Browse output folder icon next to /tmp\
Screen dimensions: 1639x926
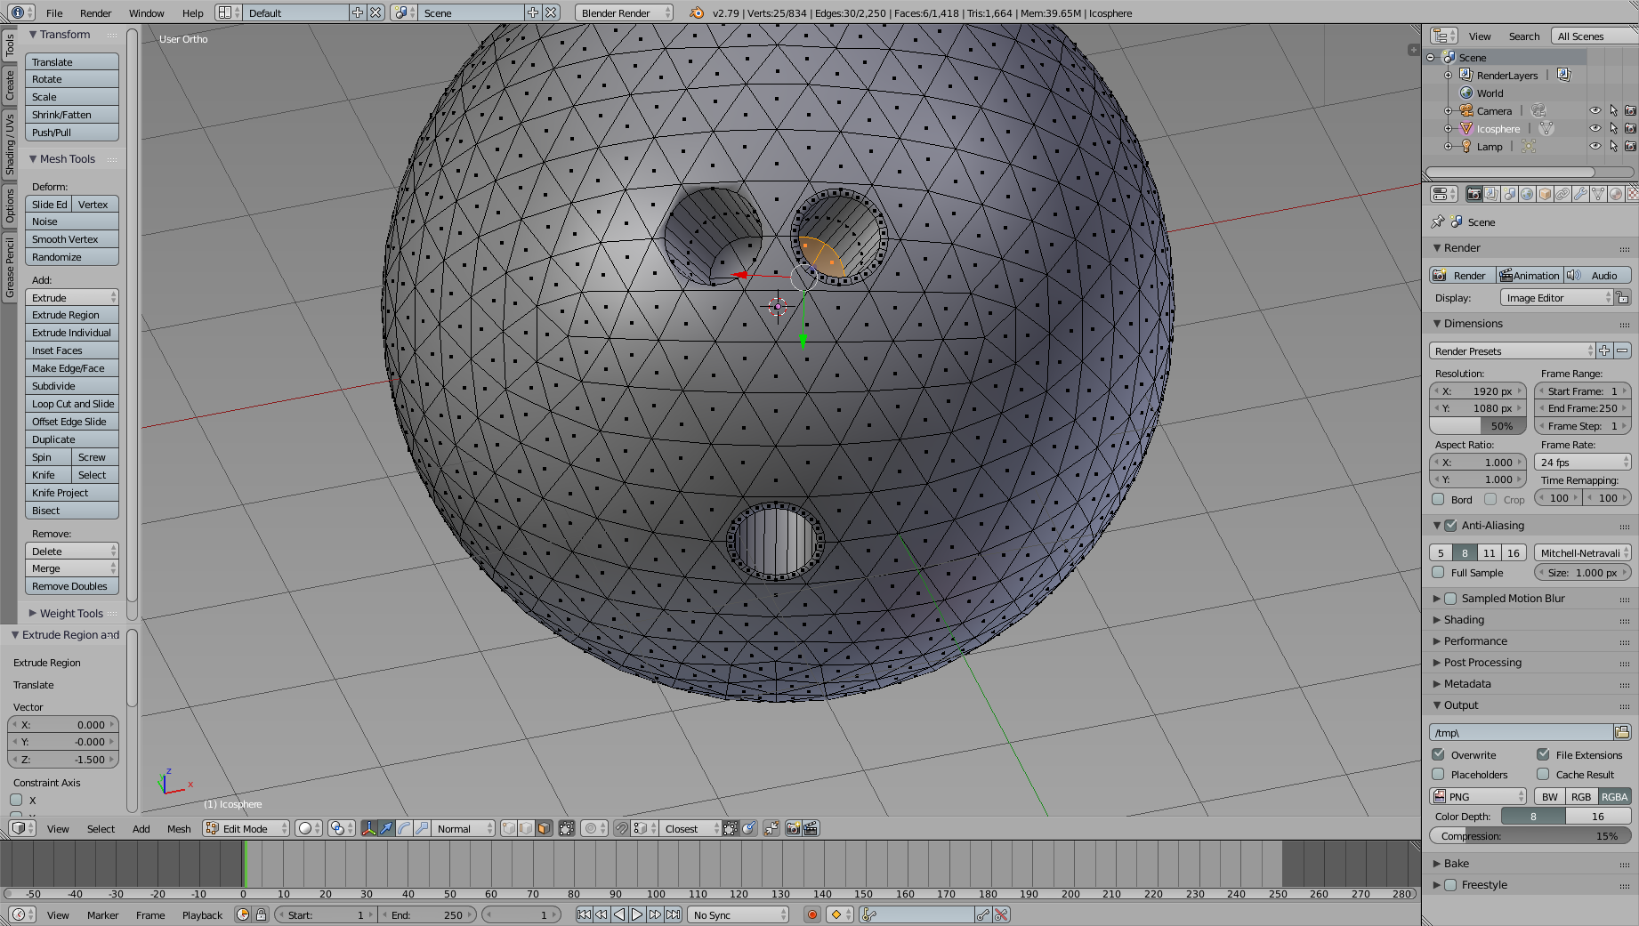point(1622,732)
